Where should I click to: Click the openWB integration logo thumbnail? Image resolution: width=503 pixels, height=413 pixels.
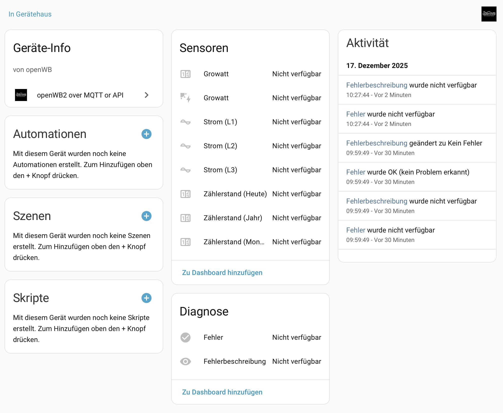(x=21, y=95)
